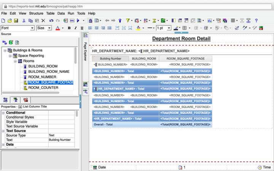Select the Building Number column header
The height and width of the screenshot is (171, 274).
point(110,59)
